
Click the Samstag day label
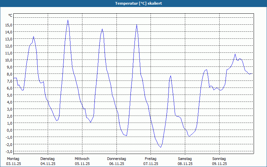[185, 159]
